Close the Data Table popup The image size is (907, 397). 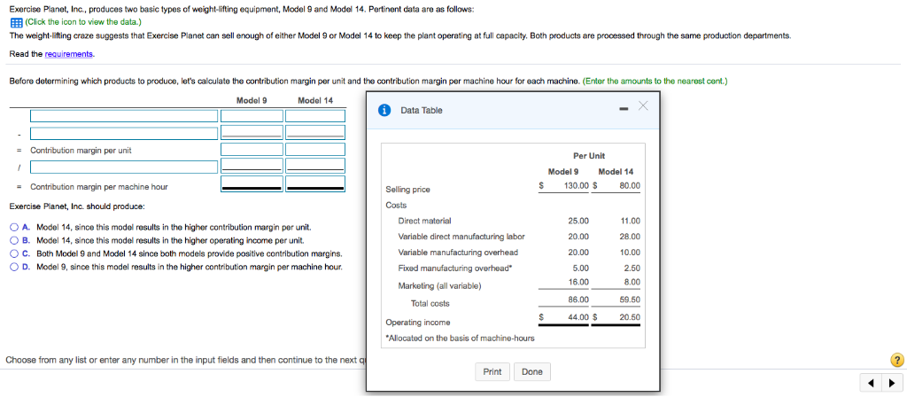[643, 105]
